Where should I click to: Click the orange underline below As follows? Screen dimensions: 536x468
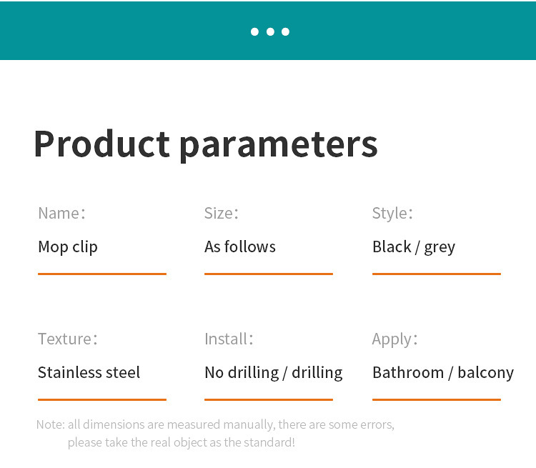[269, 274]
